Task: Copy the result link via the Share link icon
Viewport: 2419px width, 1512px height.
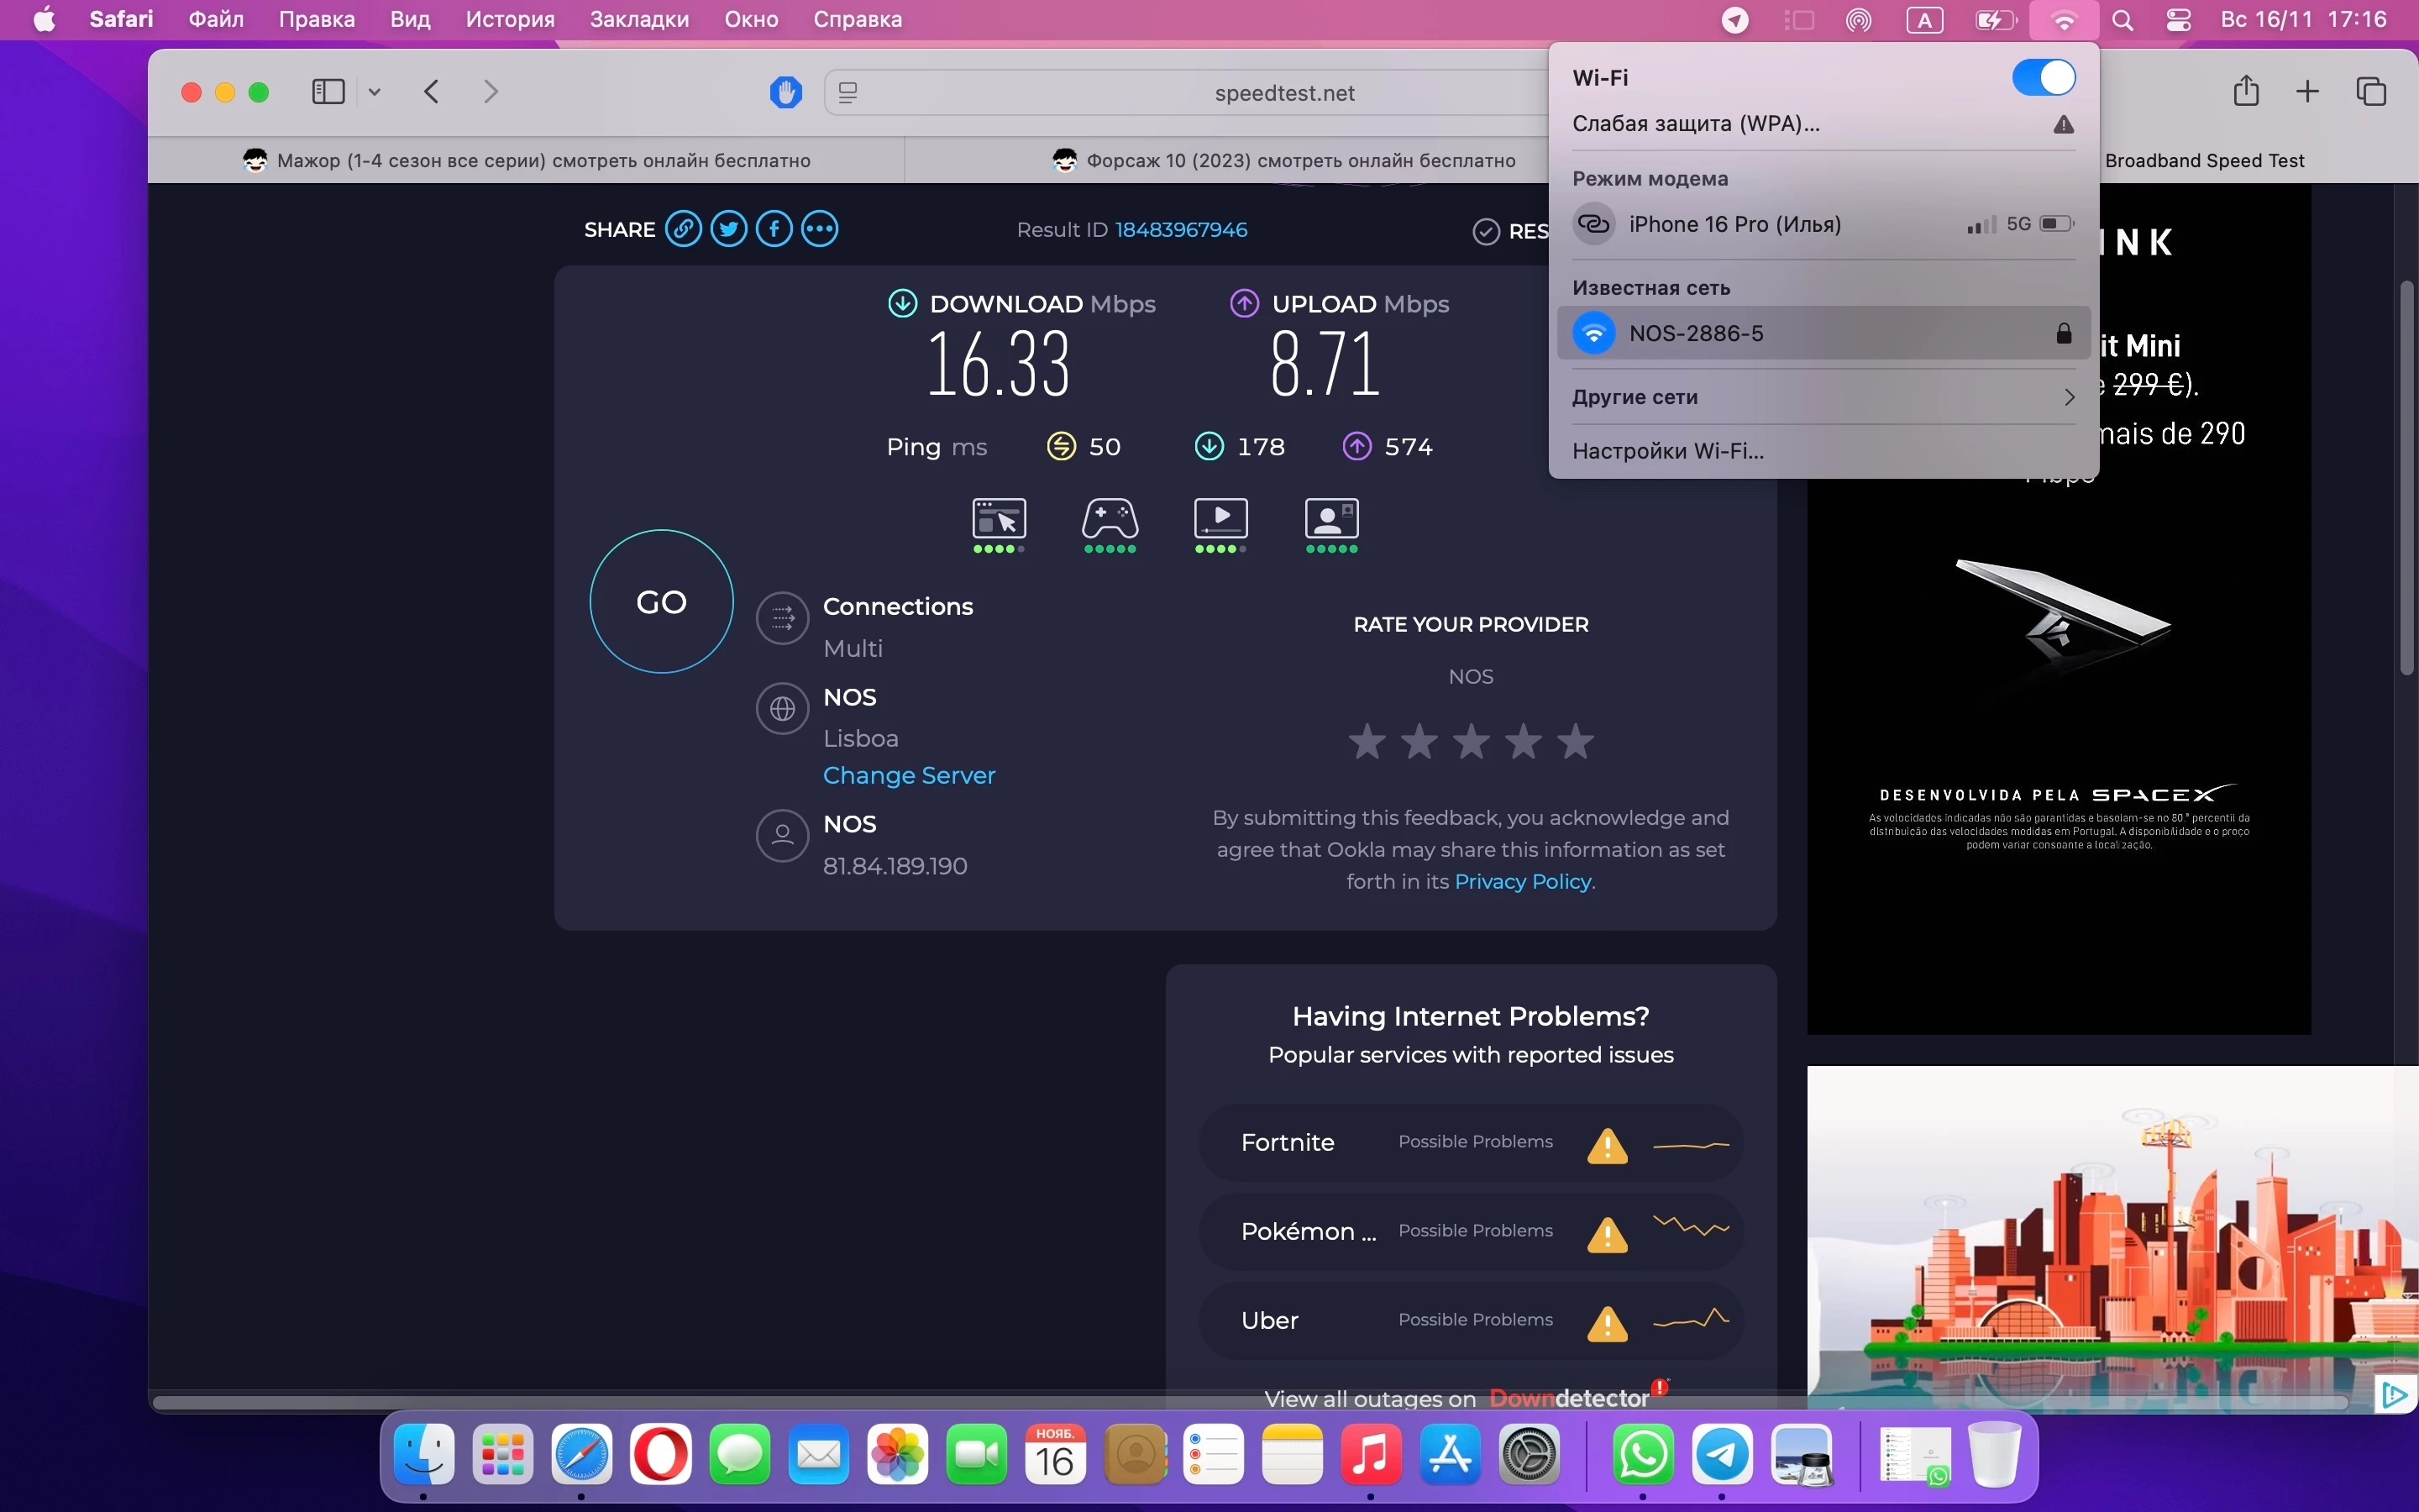Action: 684,229
